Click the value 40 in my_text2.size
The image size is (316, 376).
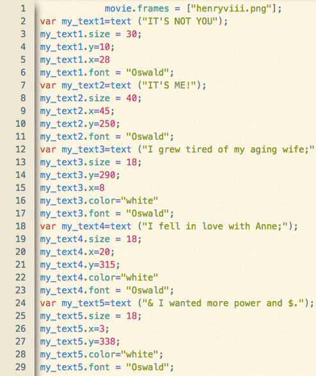[132, 98]
